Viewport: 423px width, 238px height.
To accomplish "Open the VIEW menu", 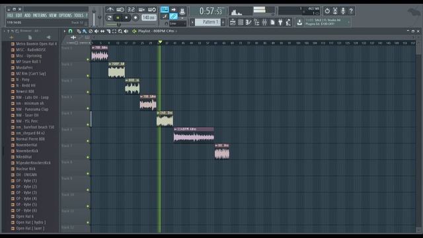I will pos(53,15).
